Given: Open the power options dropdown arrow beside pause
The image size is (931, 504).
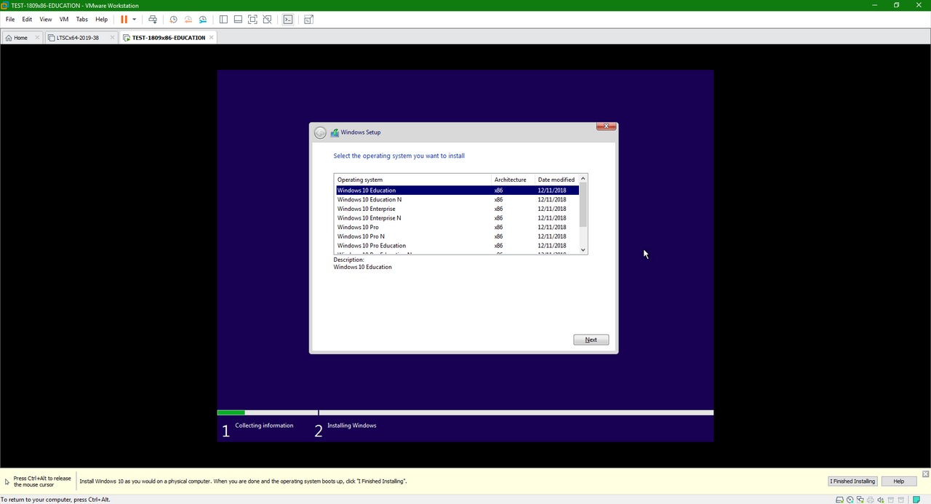Looking at the screenshot, I should coord(135,20).
